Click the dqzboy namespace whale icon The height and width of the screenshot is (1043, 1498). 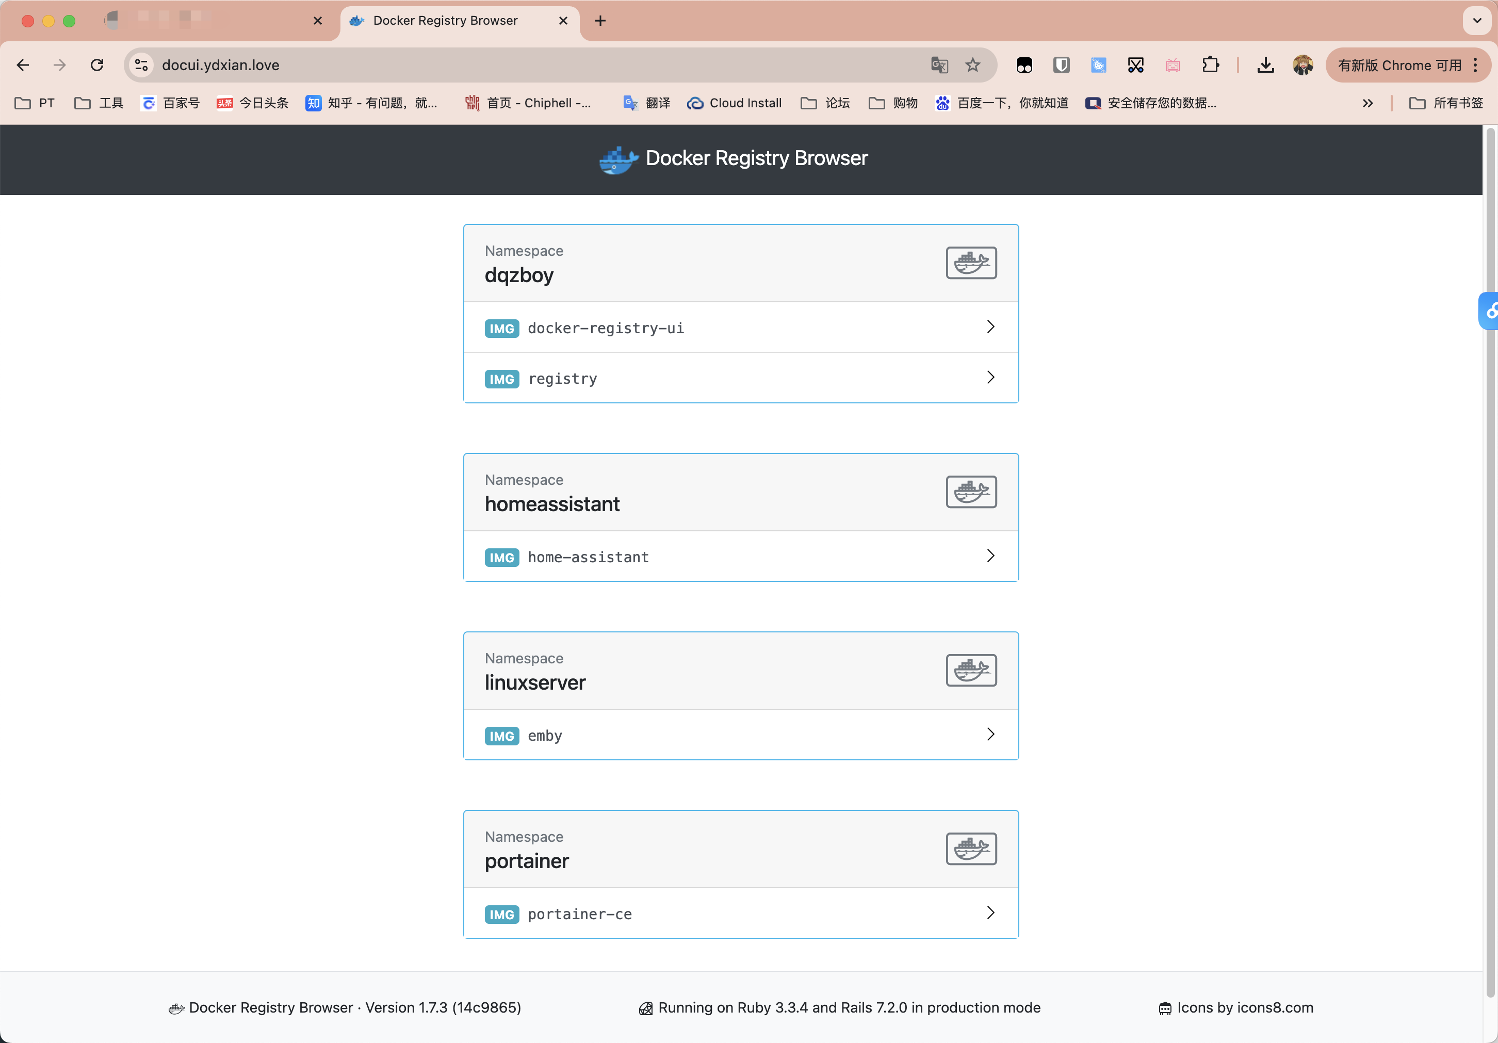point(971,263)
